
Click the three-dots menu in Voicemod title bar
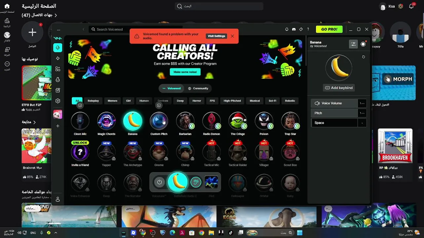(58, 29)
